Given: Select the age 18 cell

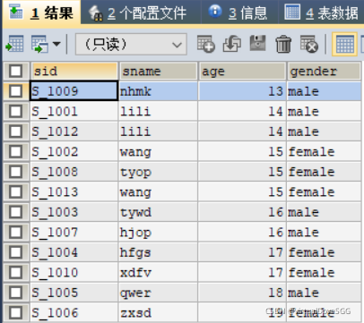Looking at the screenshot, I should click(x=242, y=293).
